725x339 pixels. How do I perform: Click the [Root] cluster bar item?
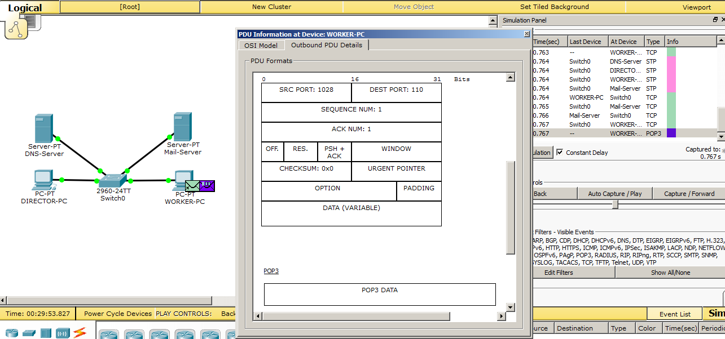pos(130,7)
